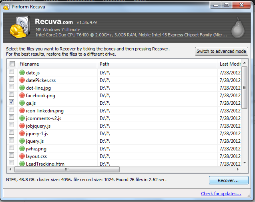Image resolution: width=255 pixels, height=202 pixels.
Task: Tick the checkbox for jwhiz.png
Action: tap(11, 147)
